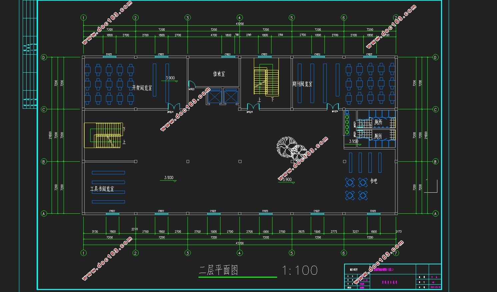Select the 3130 dimension text

[95, 231]
